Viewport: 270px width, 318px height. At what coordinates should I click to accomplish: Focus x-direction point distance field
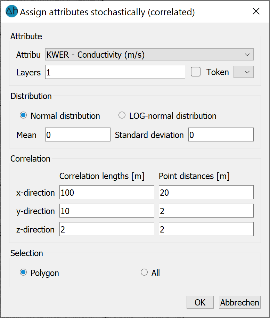click(206, 192)
